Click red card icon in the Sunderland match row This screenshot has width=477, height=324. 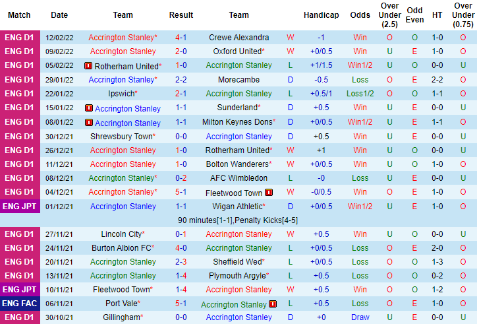[x=88, y=108]
